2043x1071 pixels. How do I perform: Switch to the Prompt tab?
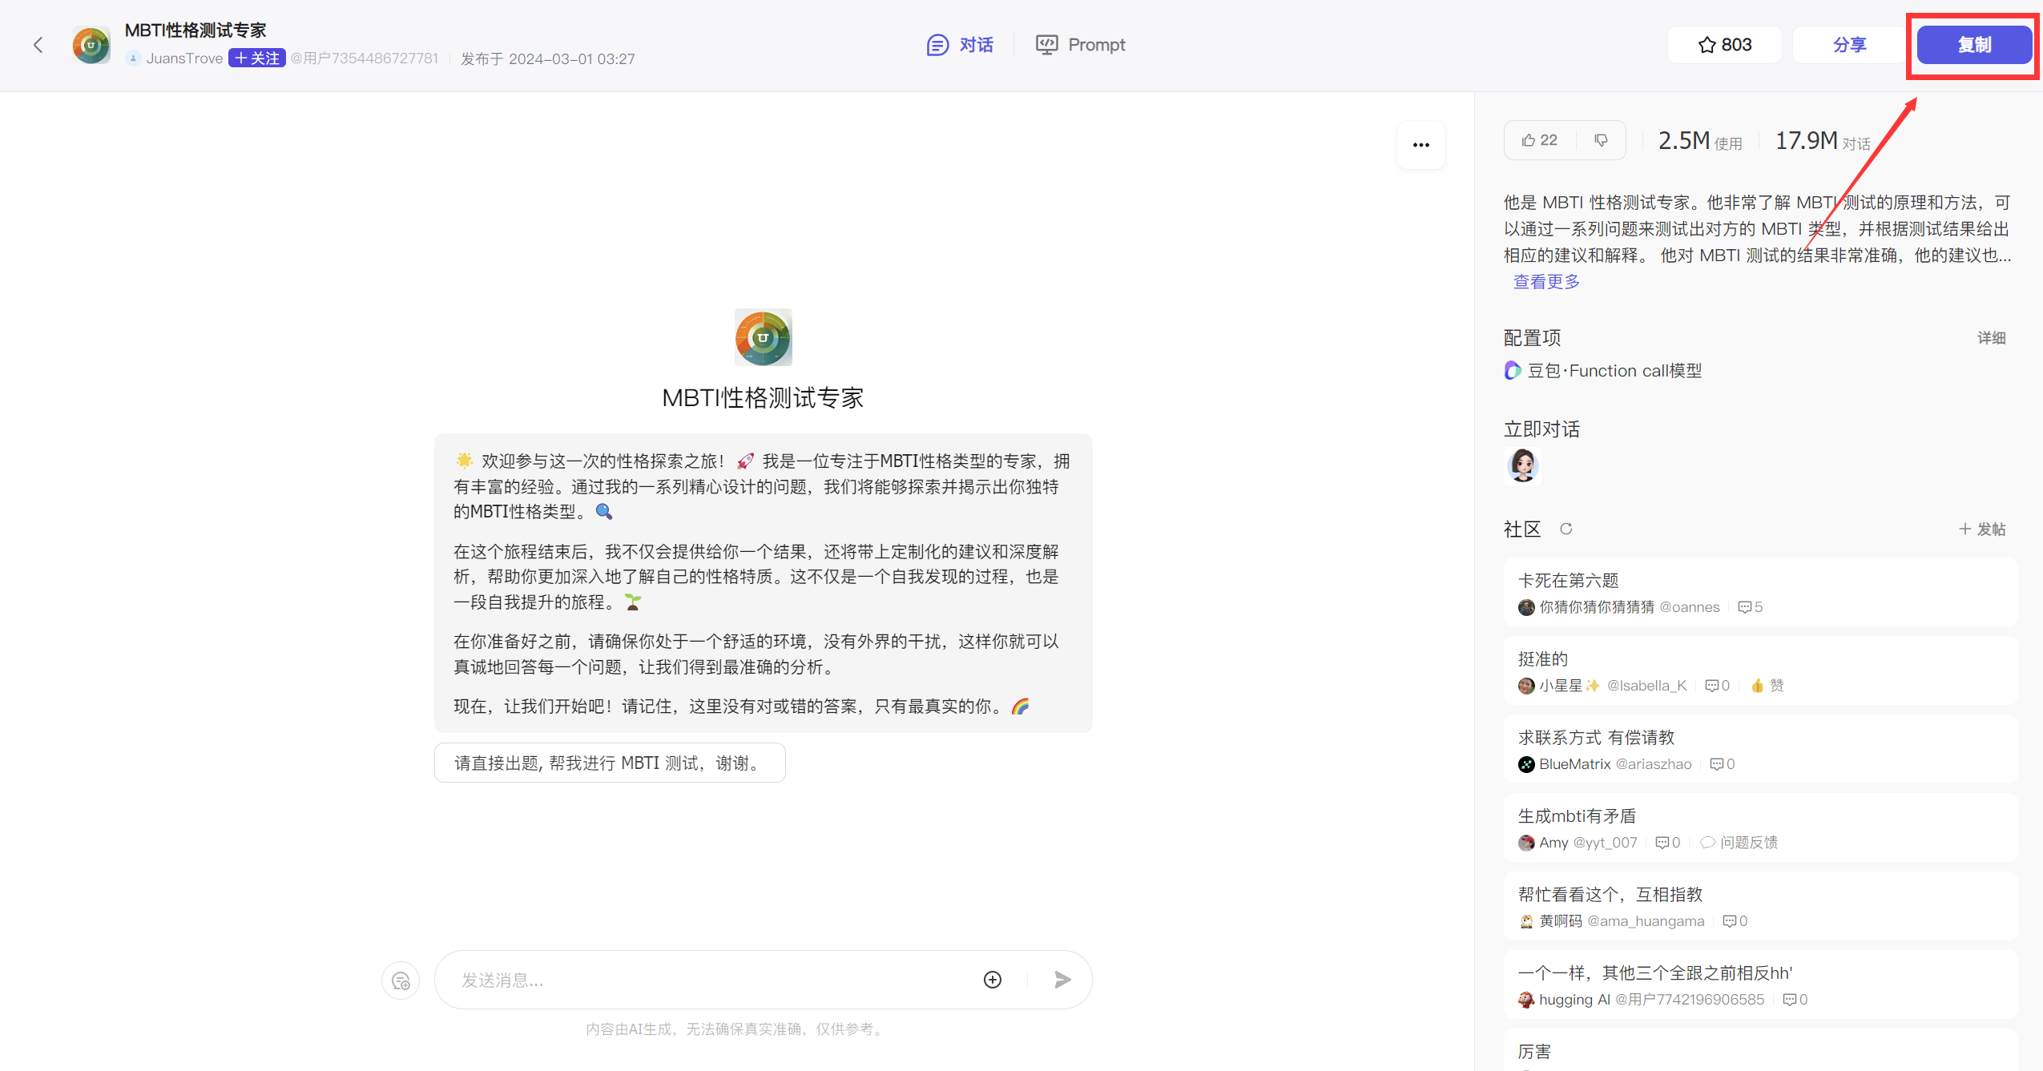[1080, 45]
